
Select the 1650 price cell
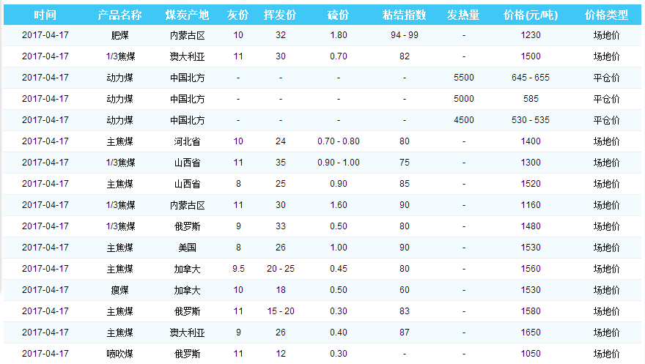[531, 333]
